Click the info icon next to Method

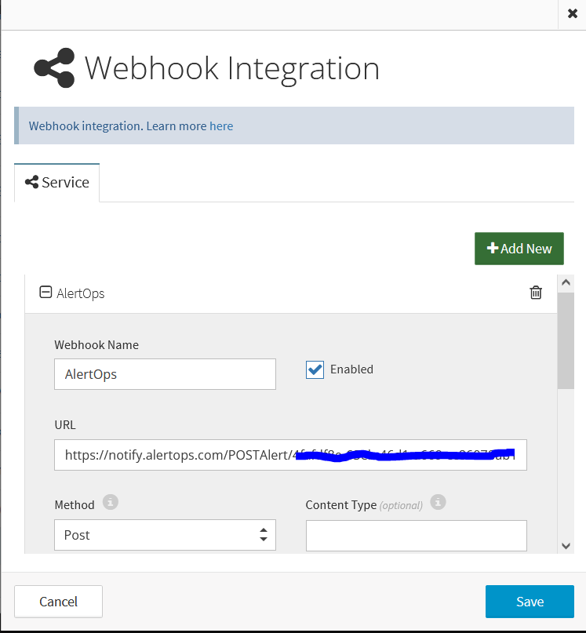[111, 502]
